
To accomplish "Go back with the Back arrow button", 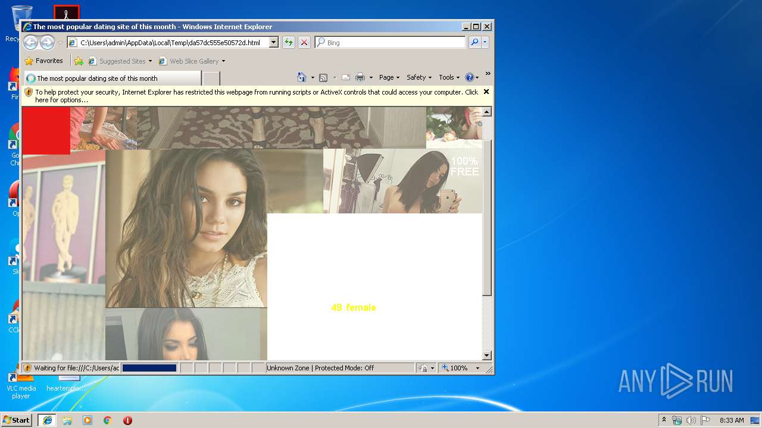I will tap(30, 42).
